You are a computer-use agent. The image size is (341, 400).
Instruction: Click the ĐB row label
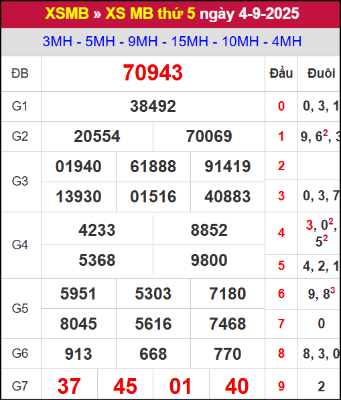(x=20, y=74)
